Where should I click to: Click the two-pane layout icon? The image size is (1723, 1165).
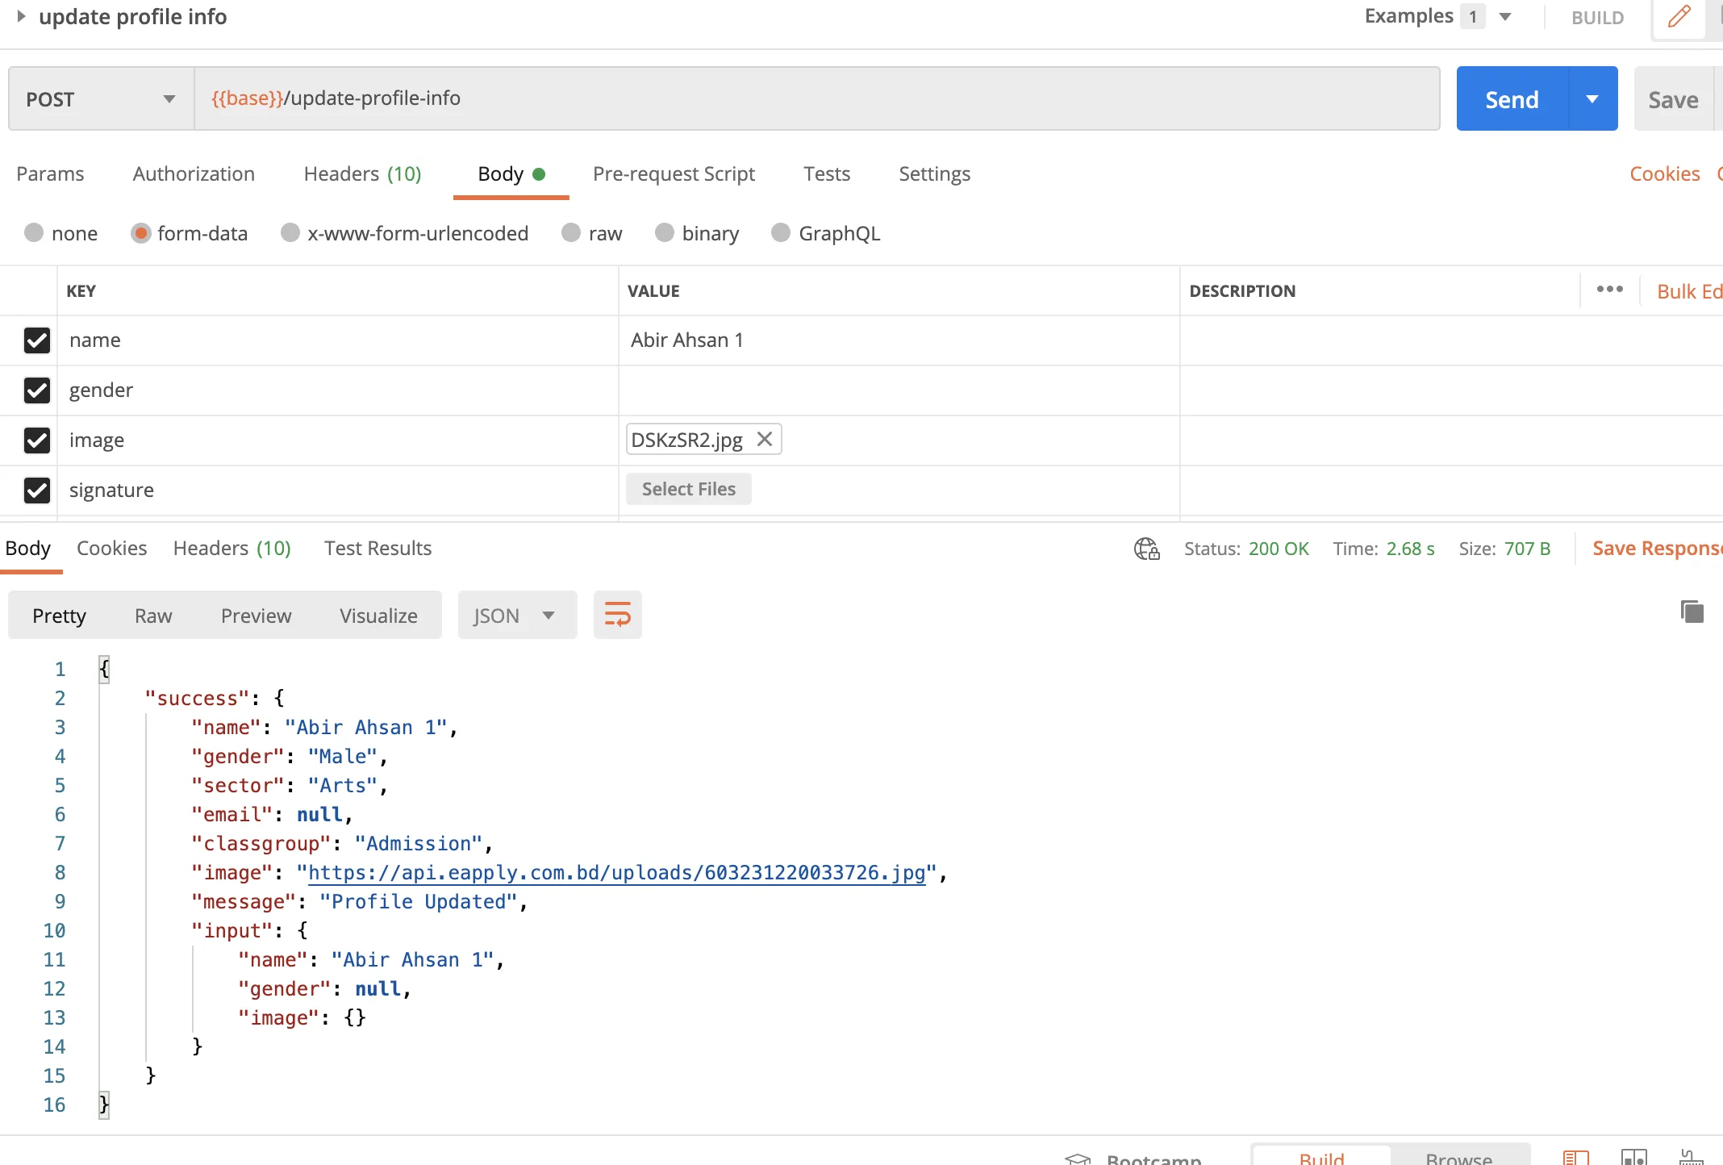pos(1633,1157)
